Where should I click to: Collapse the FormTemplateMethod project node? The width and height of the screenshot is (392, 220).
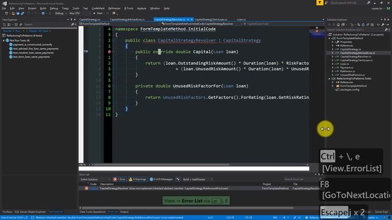click(330, 38)
